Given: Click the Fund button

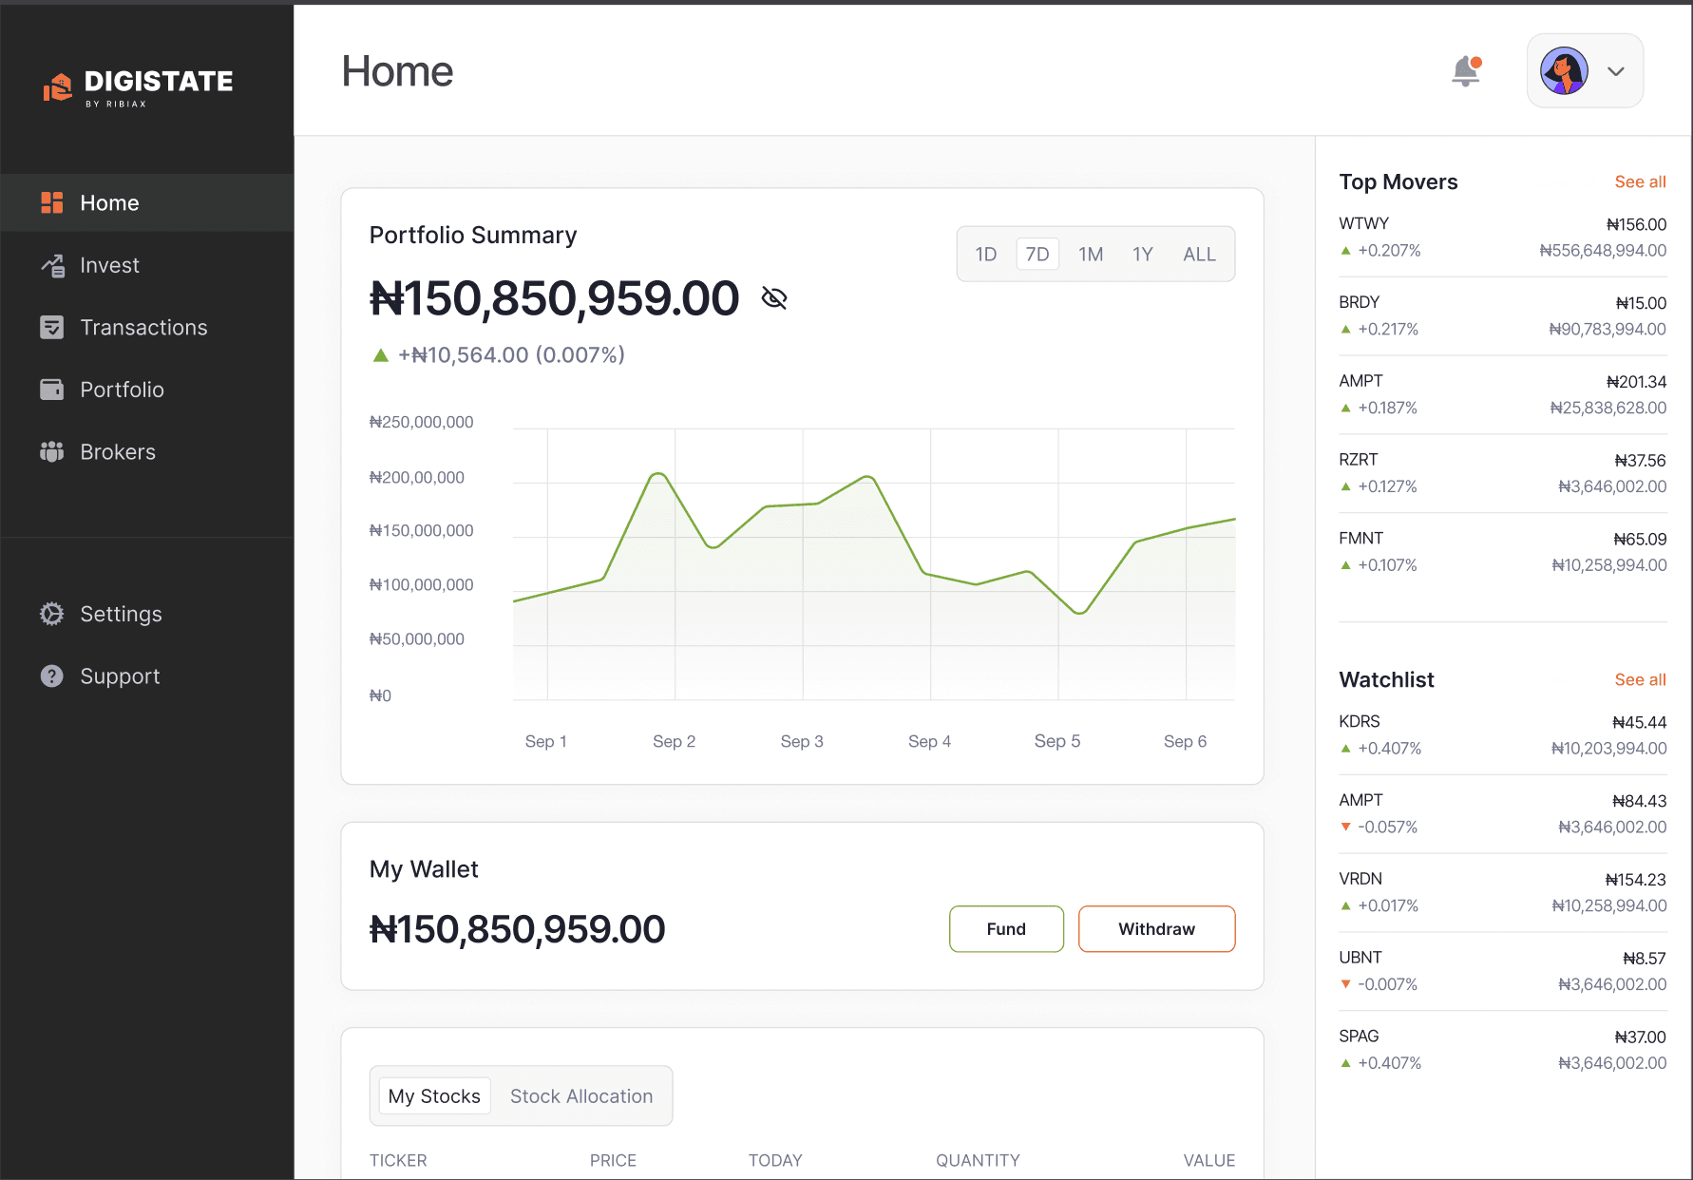Looking at the screenshot, I should (1006, 928).
